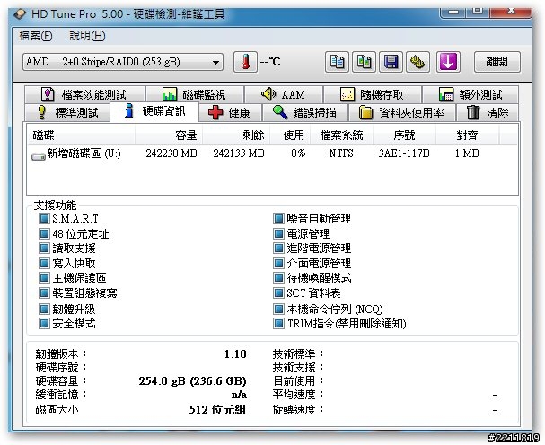Switch to the 檔案效能測試 tab
Screen dimensions: 545x445
(84, 94)
